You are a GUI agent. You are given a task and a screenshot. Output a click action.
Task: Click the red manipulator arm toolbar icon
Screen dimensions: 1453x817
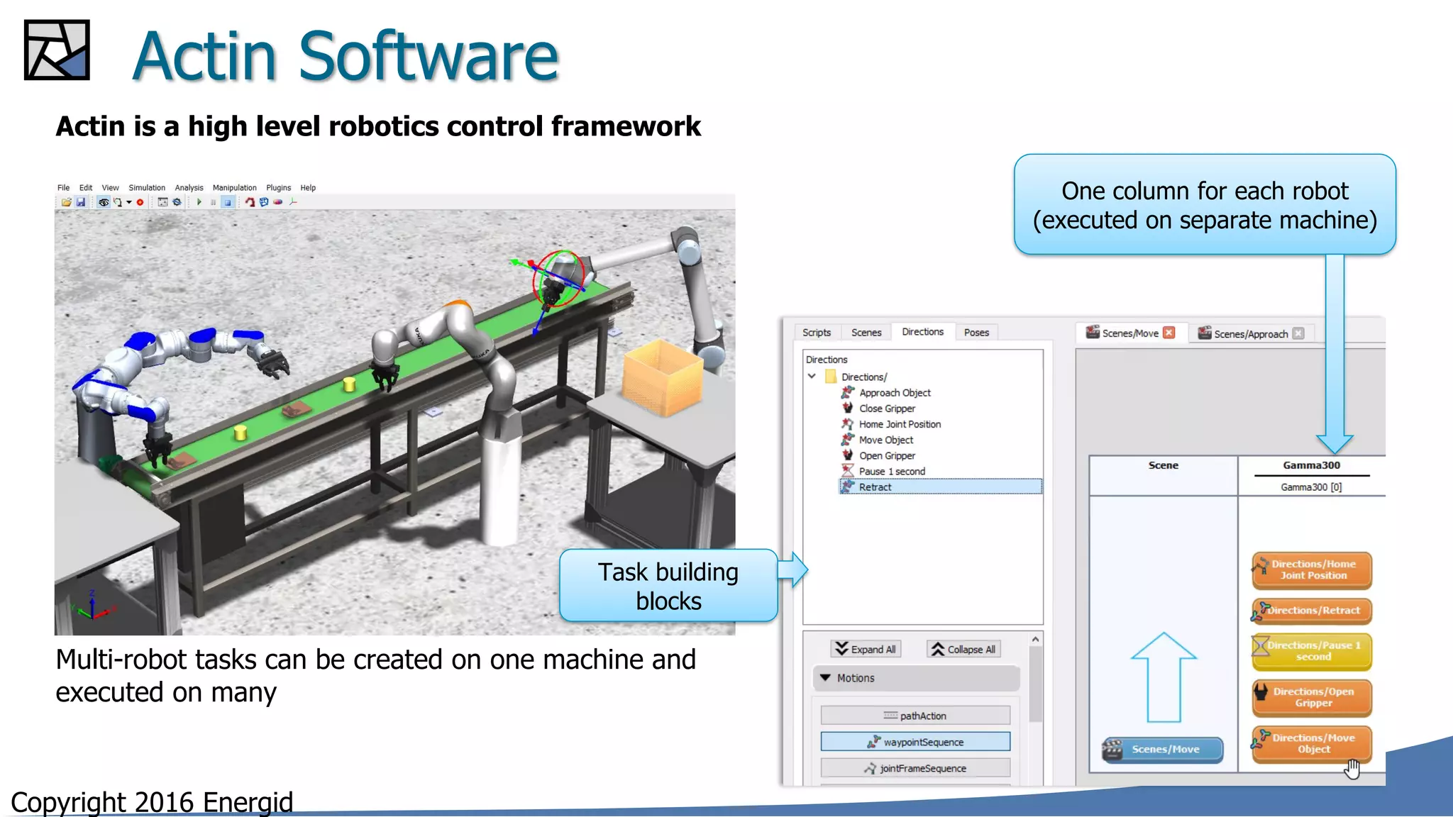(250, 202)
